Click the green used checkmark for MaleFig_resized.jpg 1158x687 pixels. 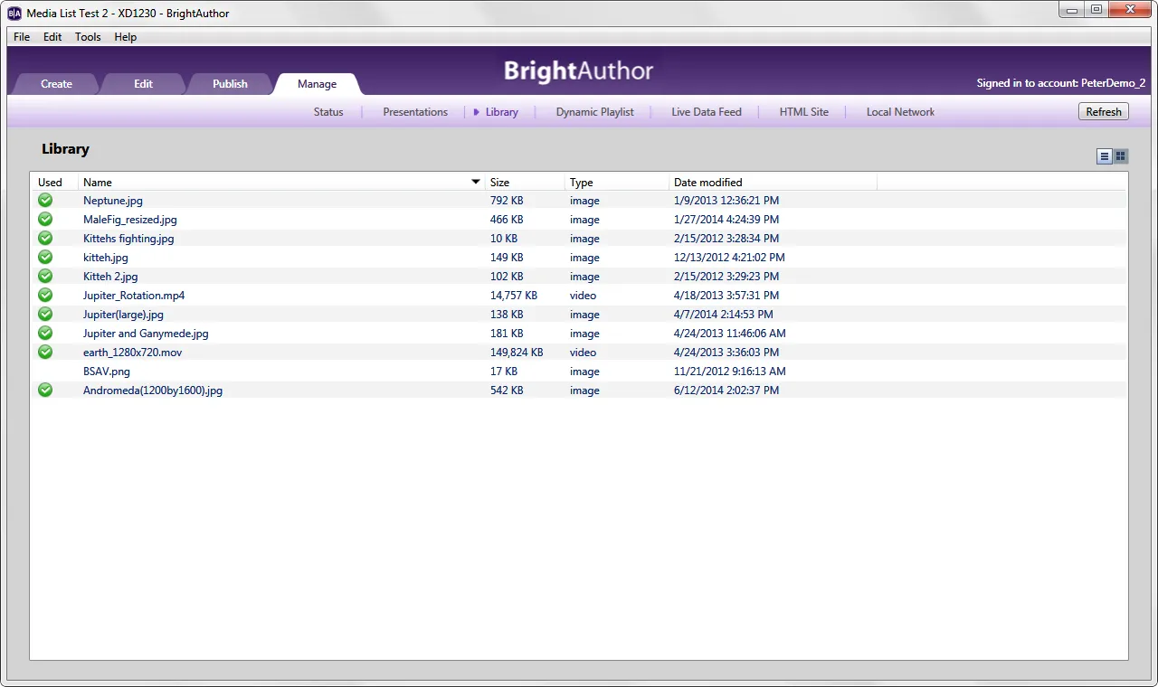[45, 220]
